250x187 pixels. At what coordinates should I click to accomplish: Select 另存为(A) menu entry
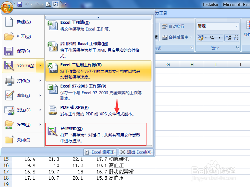pos(19,66)
